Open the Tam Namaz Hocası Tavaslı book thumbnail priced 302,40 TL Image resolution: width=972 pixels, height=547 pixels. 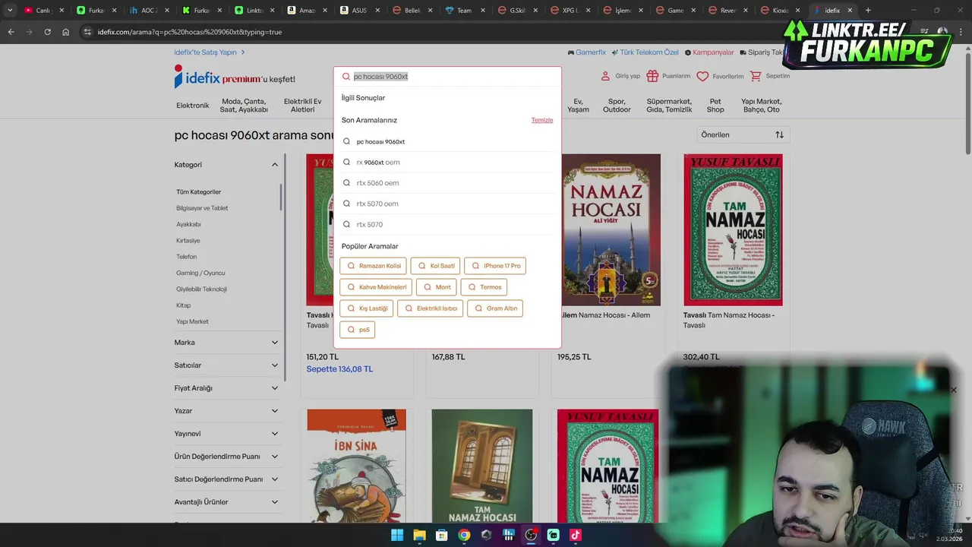point(733,229)
